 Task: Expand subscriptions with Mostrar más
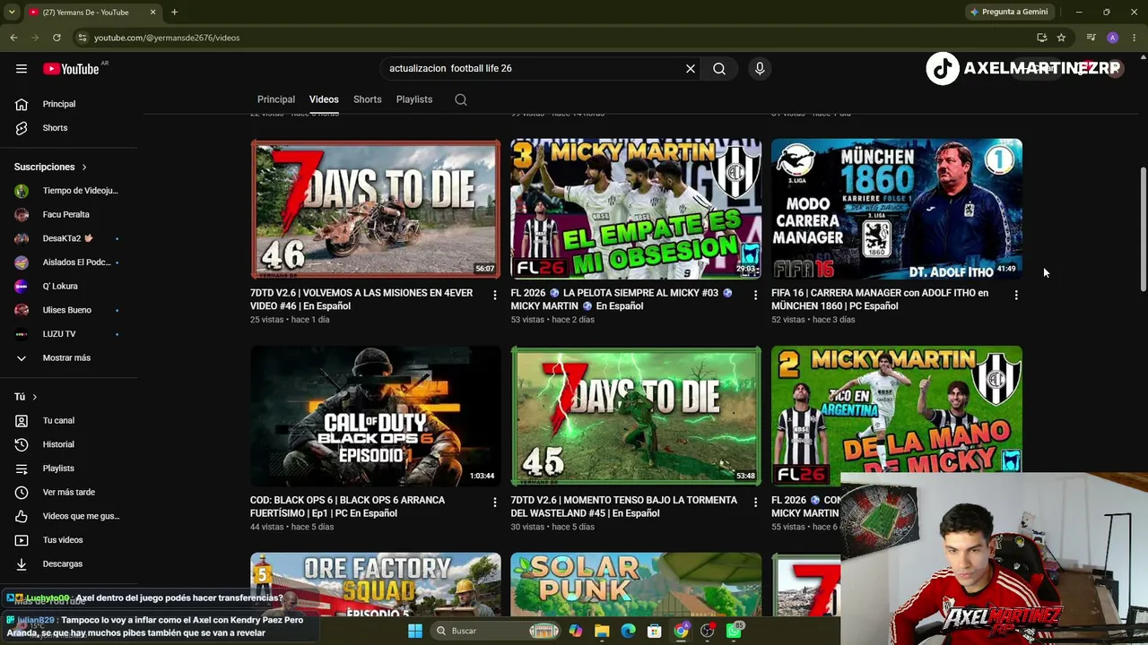pyautogui.click(x=68, y=357)
